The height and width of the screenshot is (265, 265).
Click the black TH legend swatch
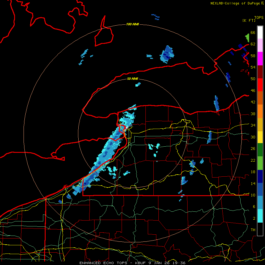point(260,229)
